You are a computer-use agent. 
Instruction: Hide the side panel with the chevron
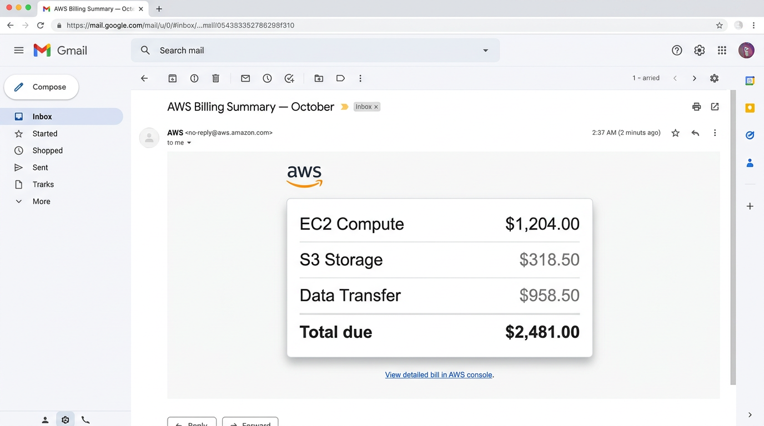tap(750, 415)
